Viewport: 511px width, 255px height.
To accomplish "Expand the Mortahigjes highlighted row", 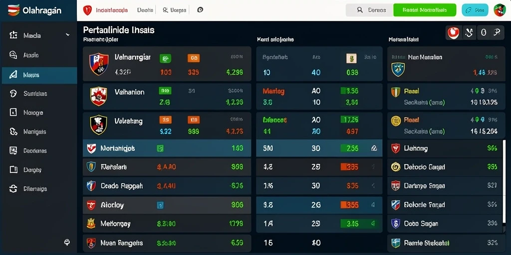I will [167, 148].
